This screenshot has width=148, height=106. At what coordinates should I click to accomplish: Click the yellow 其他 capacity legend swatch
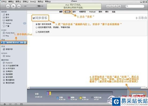click(x=80, y=98)
